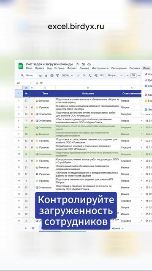Increase decimal places icon

pos(96,75)
